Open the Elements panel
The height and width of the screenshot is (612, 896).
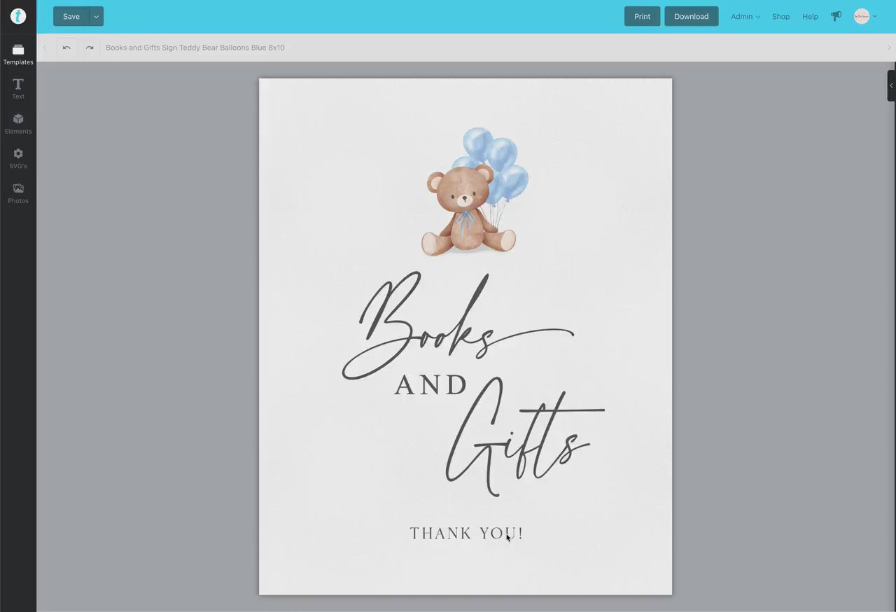[18, 124]
